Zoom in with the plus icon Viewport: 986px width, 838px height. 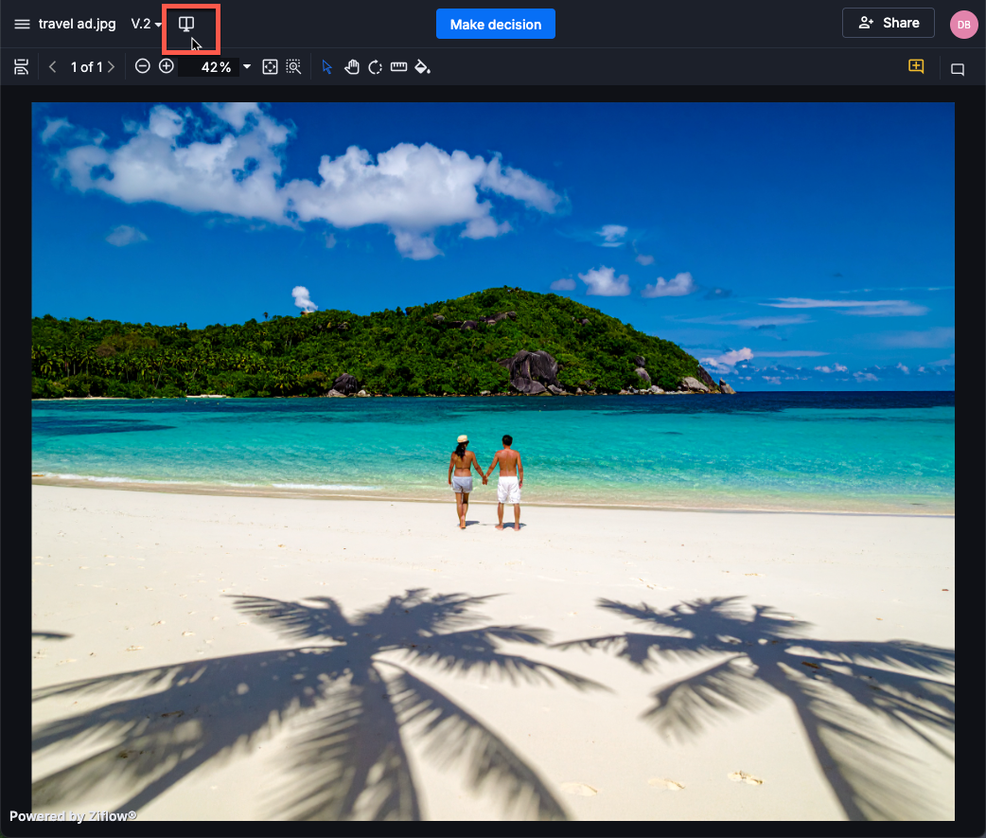pos(167,66)
